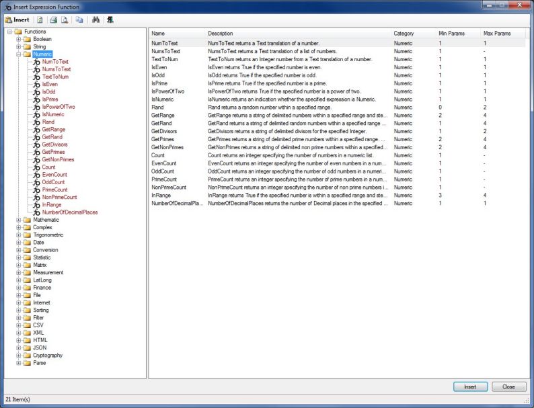Expand the JSON category node

coord(19,348)
